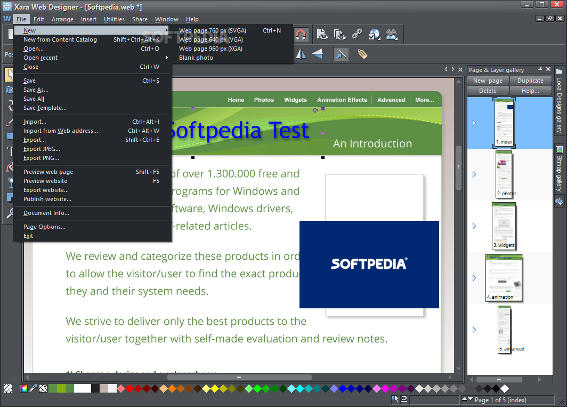Screen dimensions: 567x407
Task: Select the Zoom magnifier tool
Action: pyautogui.click(x=10, y=213)
